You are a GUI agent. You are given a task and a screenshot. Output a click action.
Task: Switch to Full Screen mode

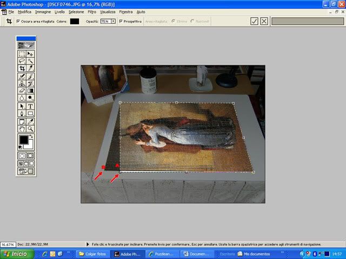pyautogui.click(x=31, y=163)
